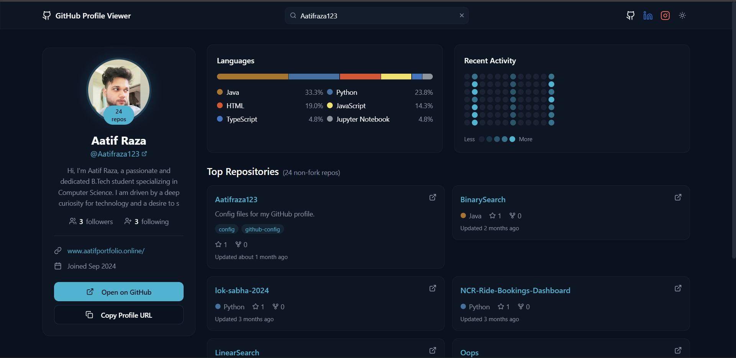
Task: Toggle light theme with the sun icon
Action: (683, 15)
